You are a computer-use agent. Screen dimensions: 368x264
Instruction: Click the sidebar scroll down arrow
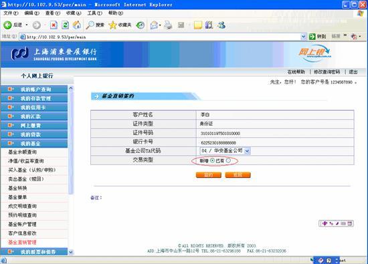pos(71,252)
